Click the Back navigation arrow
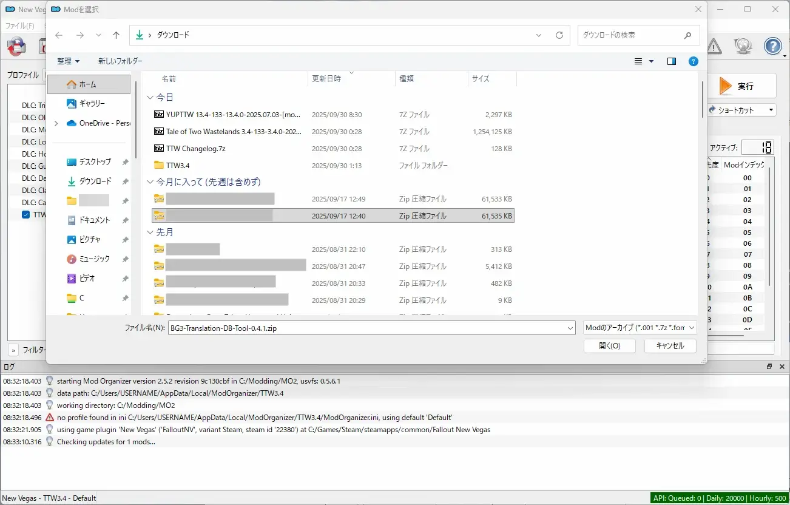The height and width of the screenshot is (505, 790). point(59,35)
